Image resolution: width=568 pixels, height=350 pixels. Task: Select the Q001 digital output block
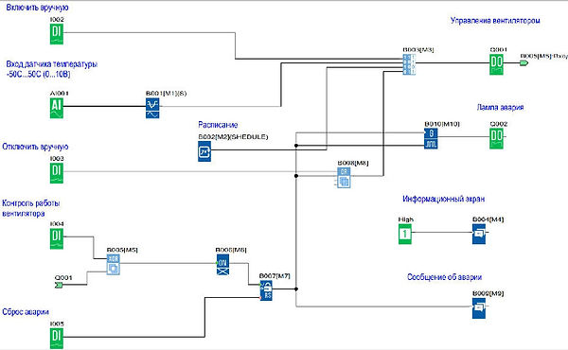click(x=496, y=64)
